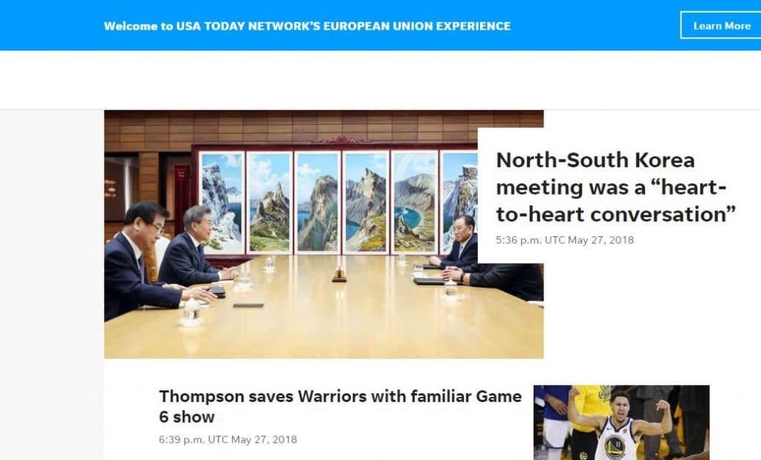Open the North-South Korea meeting headline
Screen dimensions: 761x460
[x=615, y=187]
